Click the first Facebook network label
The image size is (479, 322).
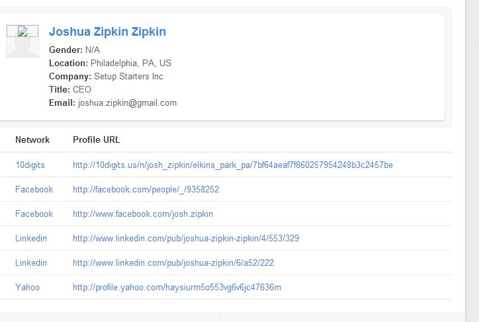point(34,189)
